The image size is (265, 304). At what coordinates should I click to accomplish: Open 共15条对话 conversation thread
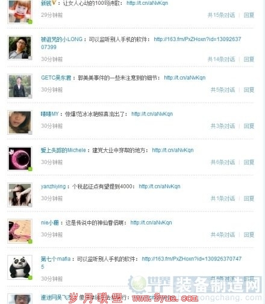pyautogui.click(x=221, y=15)
